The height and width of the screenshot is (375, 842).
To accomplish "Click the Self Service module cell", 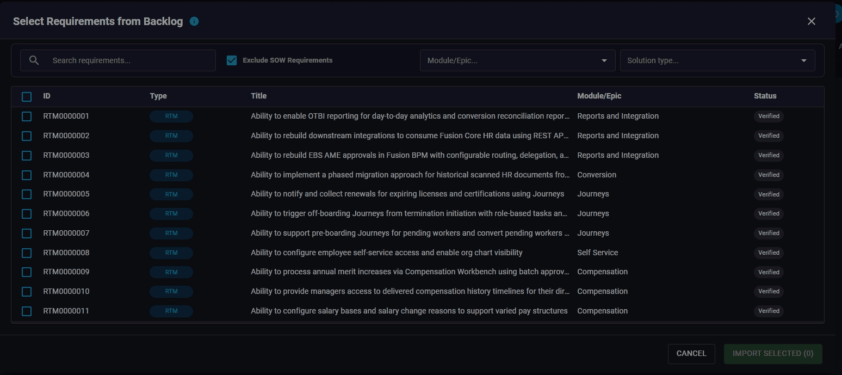I will 598,253.
